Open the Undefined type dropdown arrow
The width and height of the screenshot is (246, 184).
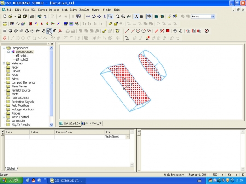[x=128, y=137]
